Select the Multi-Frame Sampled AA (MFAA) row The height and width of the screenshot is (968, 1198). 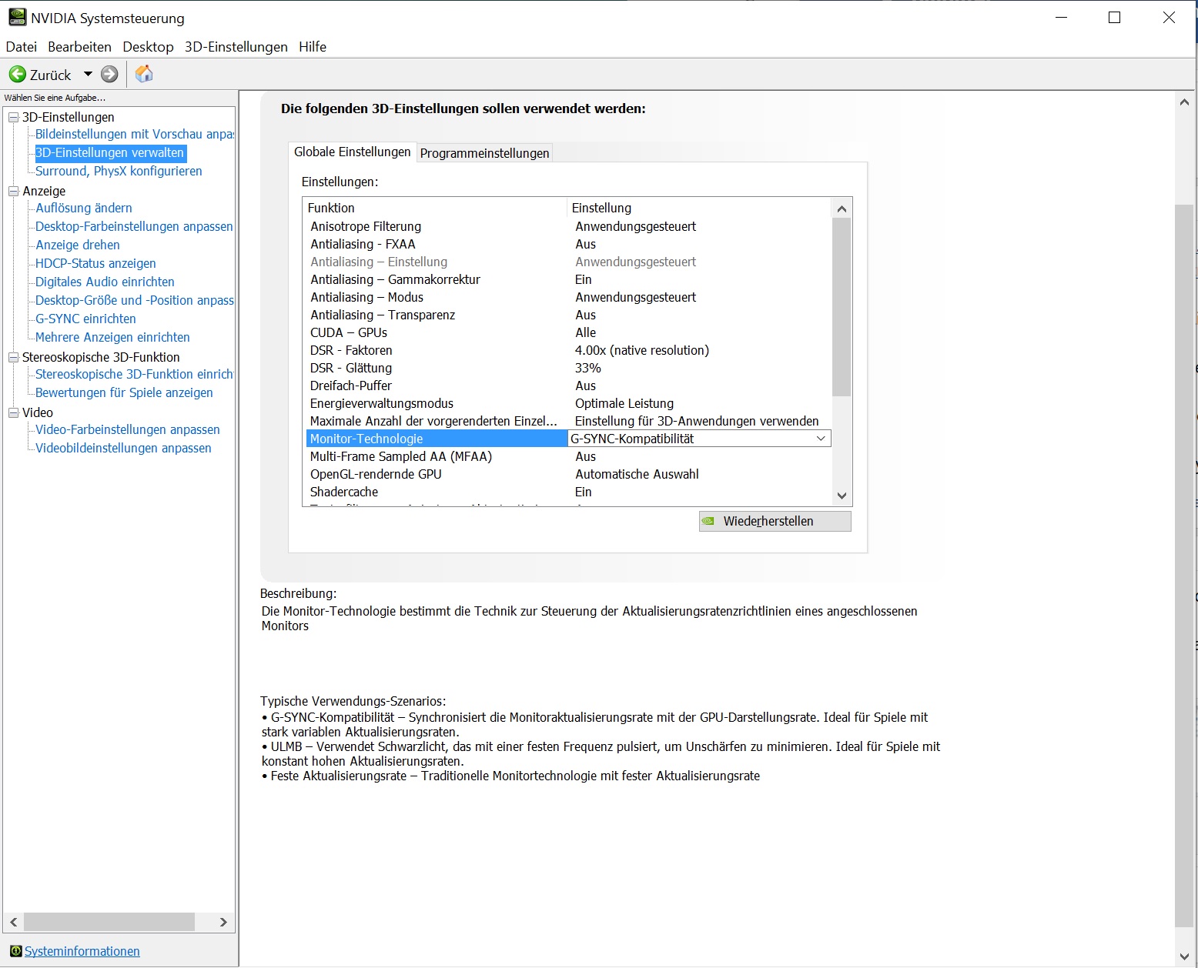(568, 456)
